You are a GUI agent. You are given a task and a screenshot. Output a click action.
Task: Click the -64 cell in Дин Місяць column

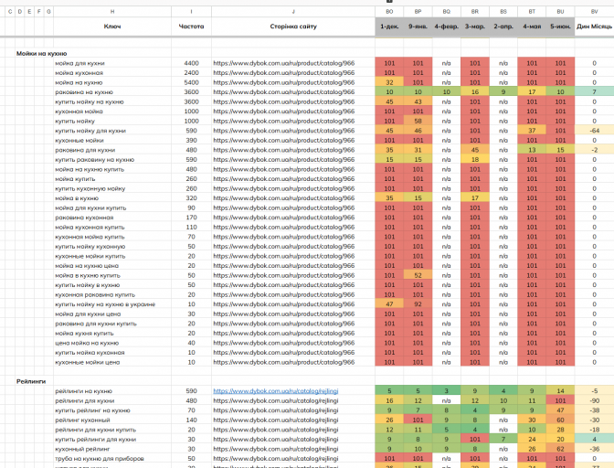594,131
